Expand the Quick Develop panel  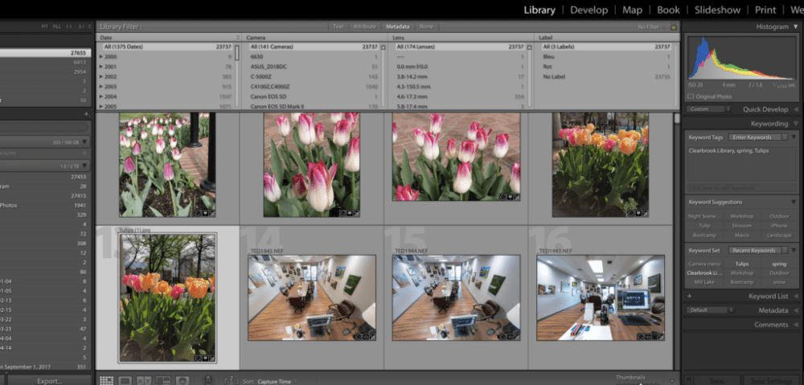click(x=796, y=109)
